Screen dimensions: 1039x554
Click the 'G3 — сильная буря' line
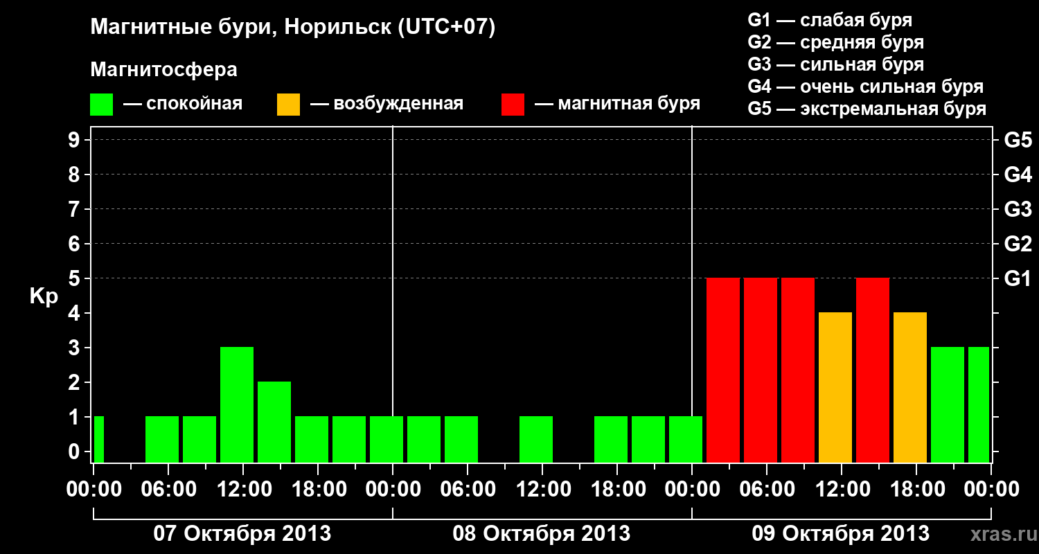point(836,64)
